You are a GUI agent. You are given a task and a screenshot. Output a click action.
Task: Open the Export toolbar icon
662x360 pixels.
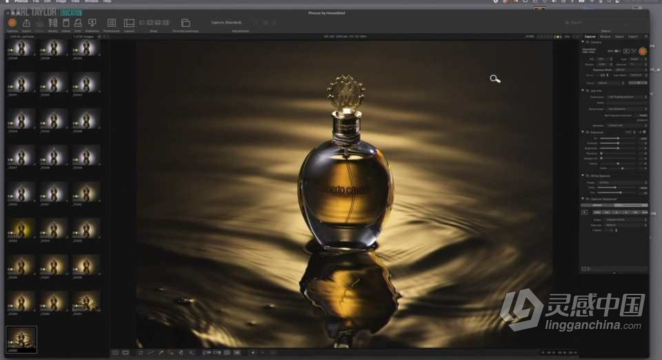click(x=26, y=23)
